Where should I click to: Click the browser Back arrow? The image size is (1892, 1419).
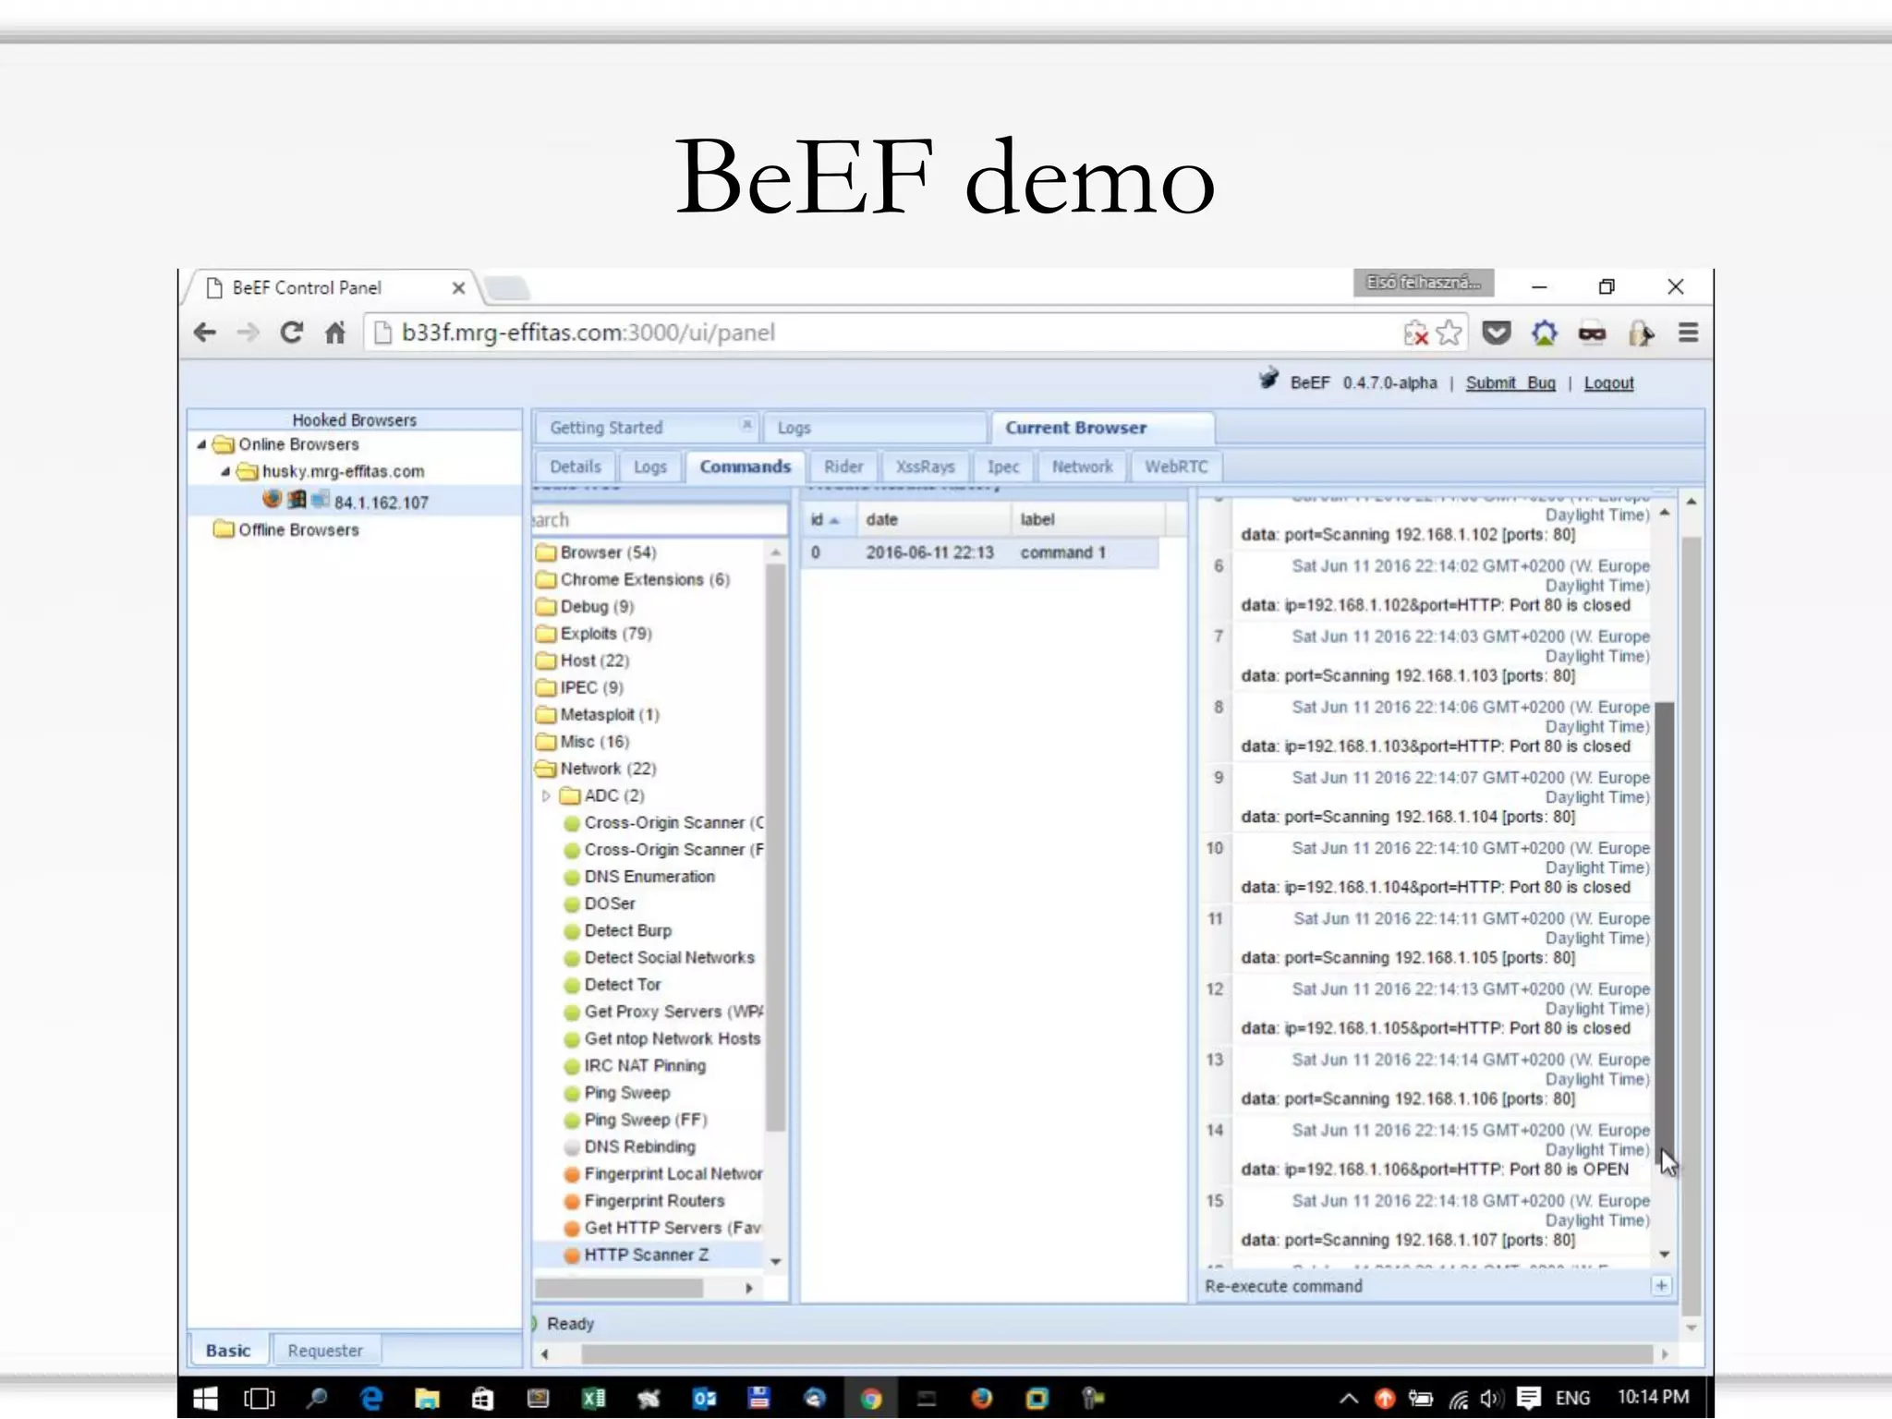(205, 333)
